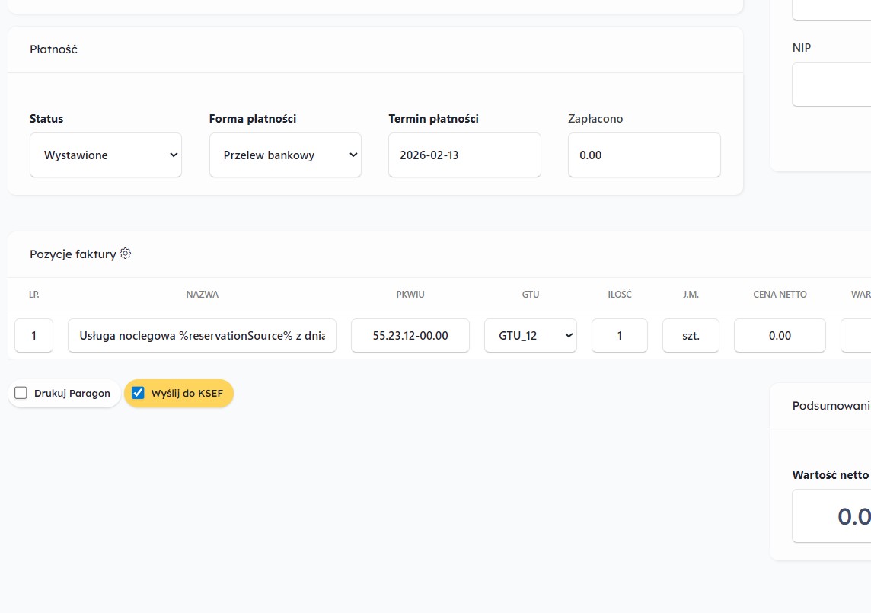This screenshot has height=613, width=871.
Task: Click the Płatność section heading
Action: point(53,49)
